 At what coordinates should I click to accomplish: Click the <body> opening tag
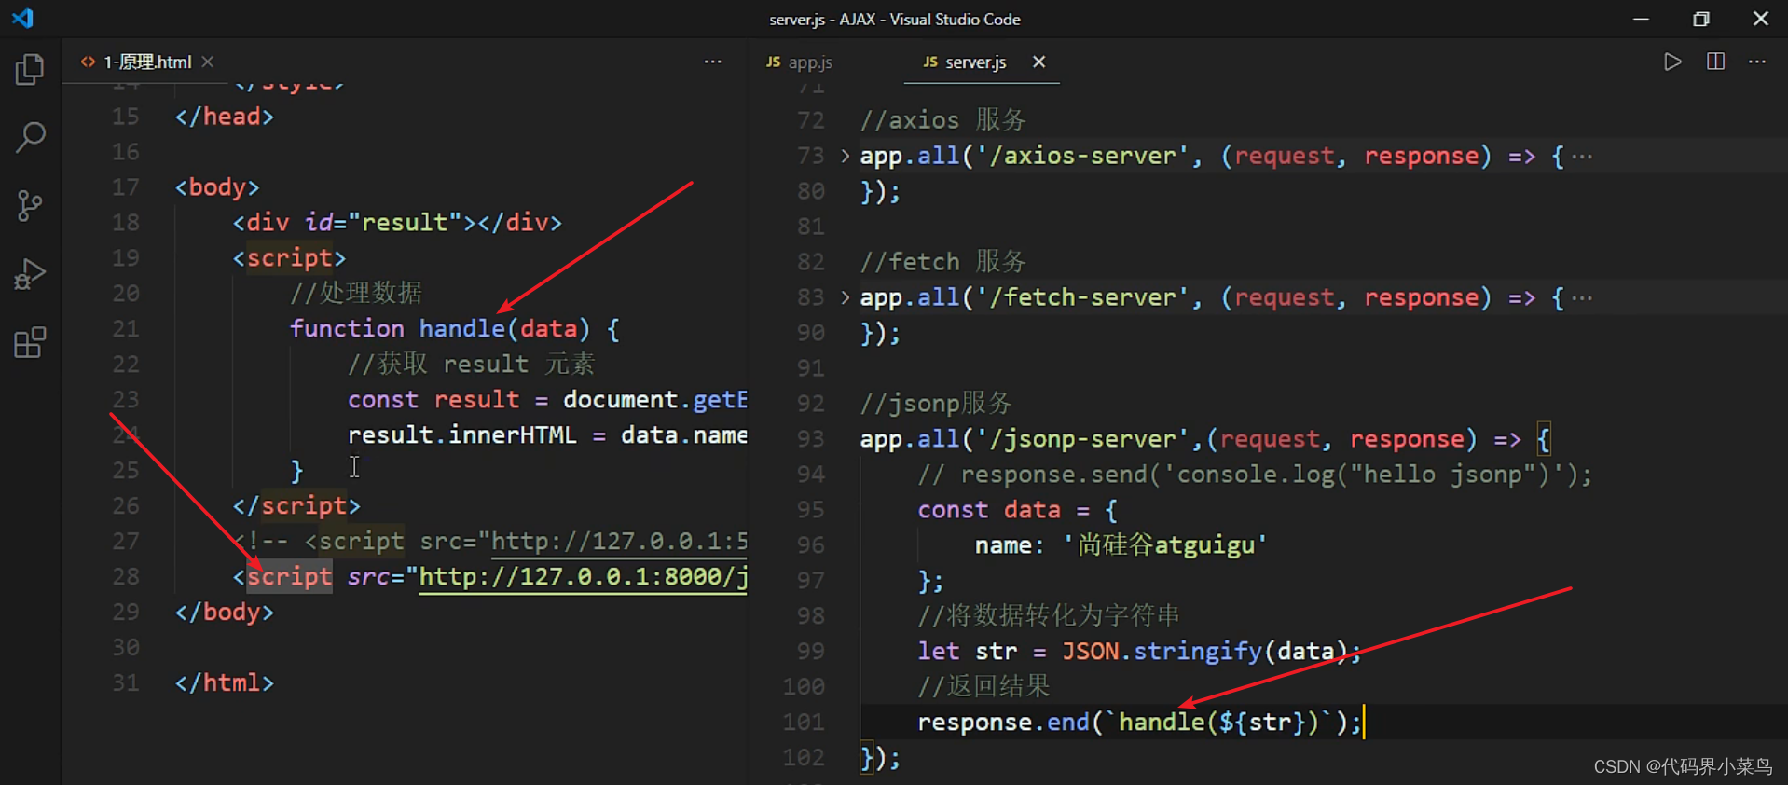217,187
